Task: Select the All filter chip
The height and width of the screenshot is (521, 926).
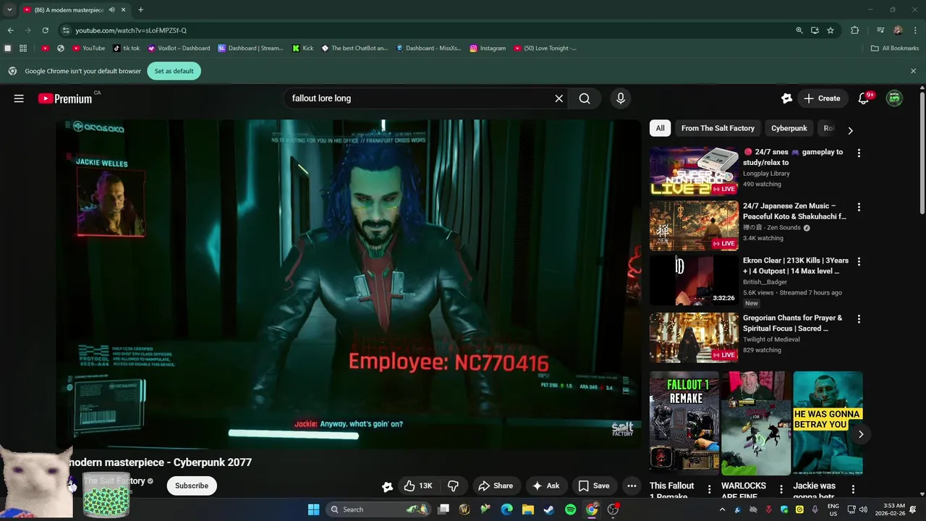Action: tap(660, 128)
